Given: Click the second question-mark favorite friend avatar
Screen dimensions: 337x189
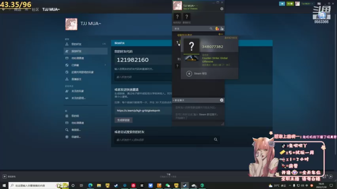Looking at the screenshot, I should click(187, 17).
